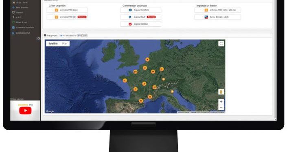Switch map to Plan view
The image size is (287, 152).
(x=65, y=43)
